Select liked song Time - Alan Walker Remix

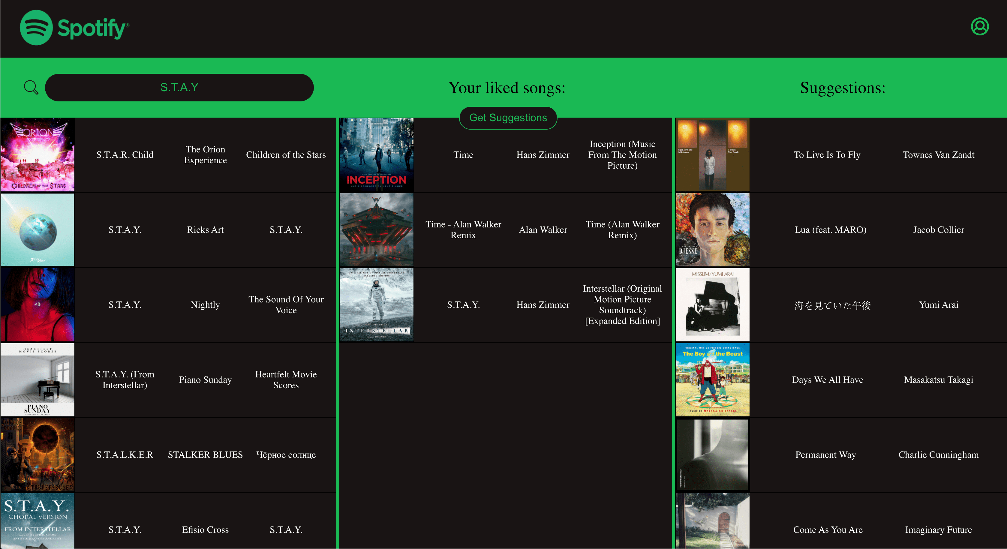click(x=463, y=230)
